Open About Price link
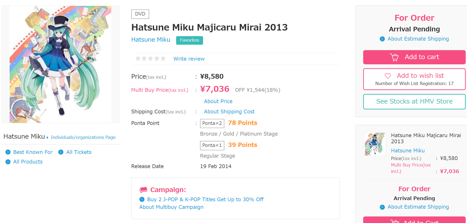 [218, 101]
